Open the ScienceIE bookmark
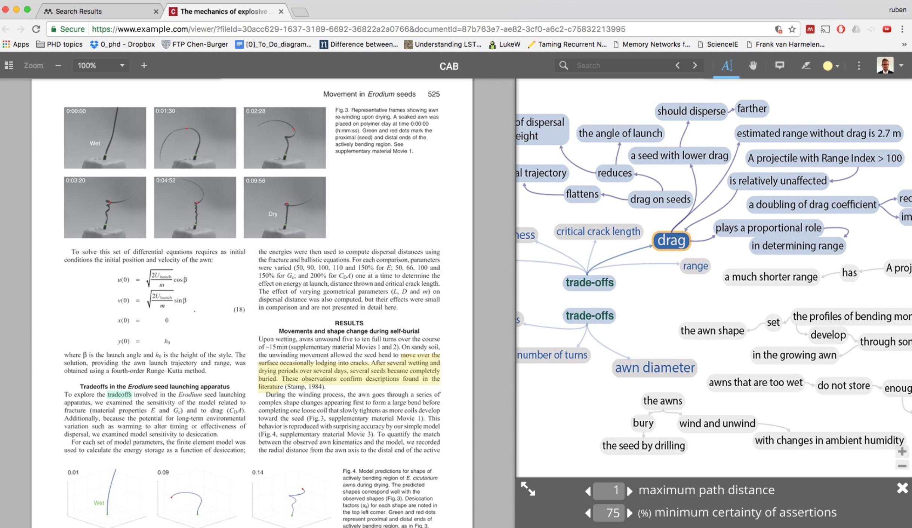Screen dimensions: 912x528 (718, 44)
